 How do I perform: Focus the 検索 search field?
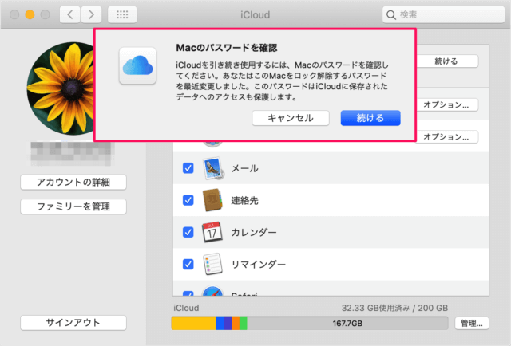pos(443,14)
